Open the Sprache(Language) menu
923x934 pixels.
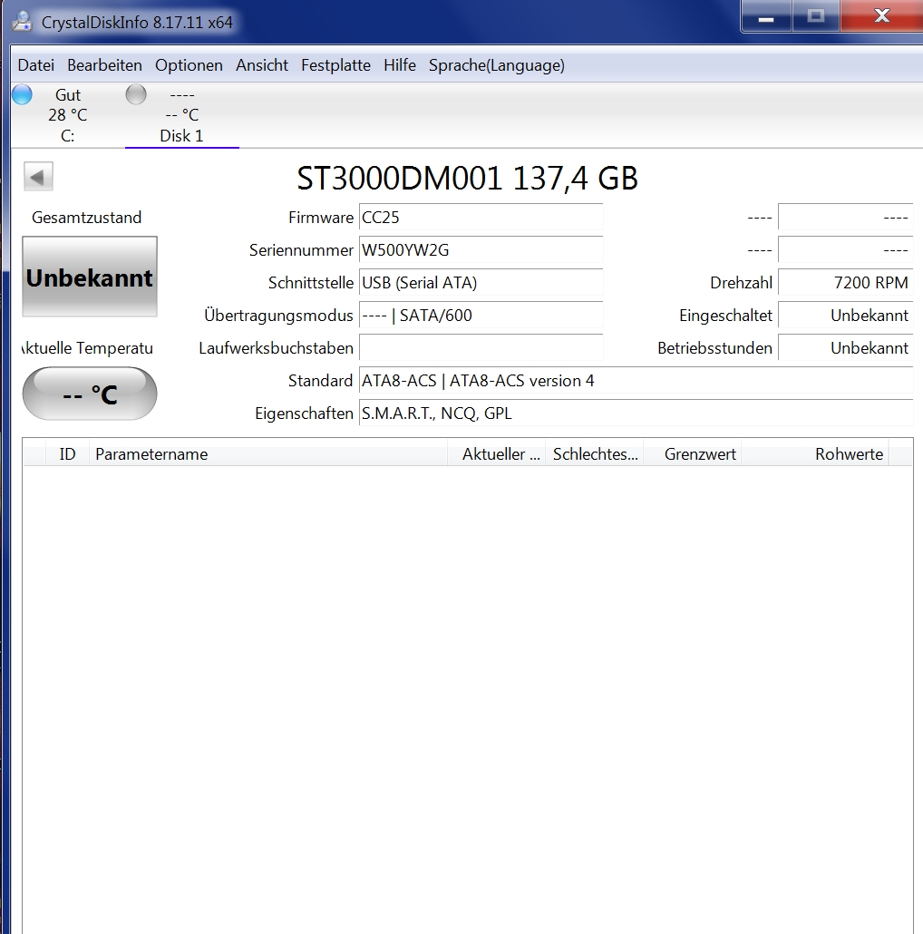click(497, 65)
